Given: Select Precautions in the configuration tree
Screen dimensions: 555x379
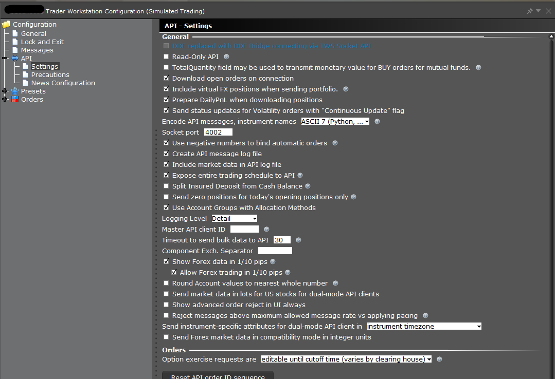Looking at the screenshot, I should 49,74.
